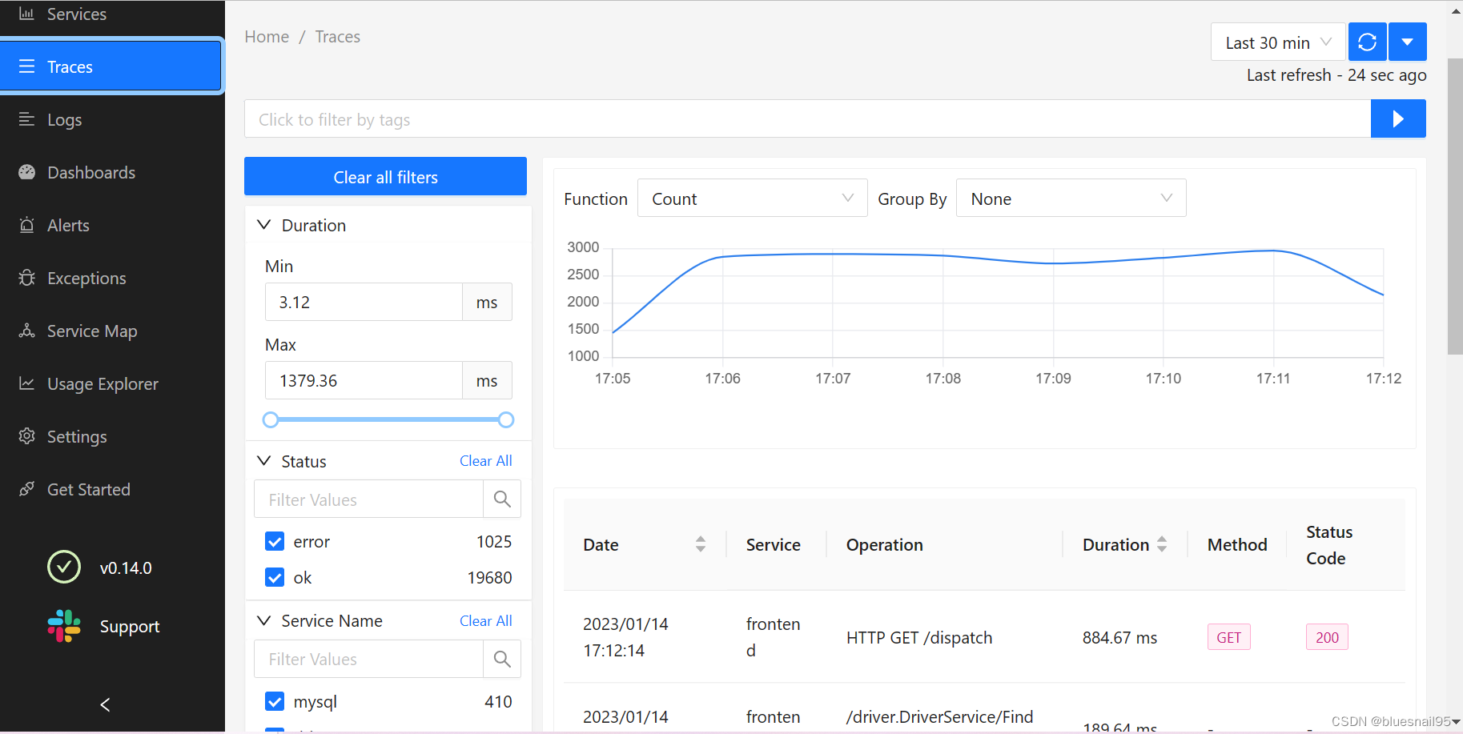
Task: Click the Max duration input field
Action: (364, 380)
